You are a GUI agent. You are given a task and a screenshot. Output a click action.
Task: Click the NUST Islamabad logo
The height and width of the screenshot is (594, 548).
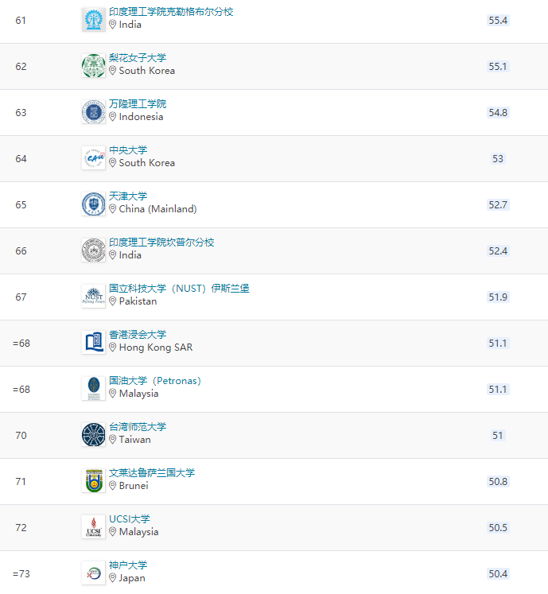93,297
